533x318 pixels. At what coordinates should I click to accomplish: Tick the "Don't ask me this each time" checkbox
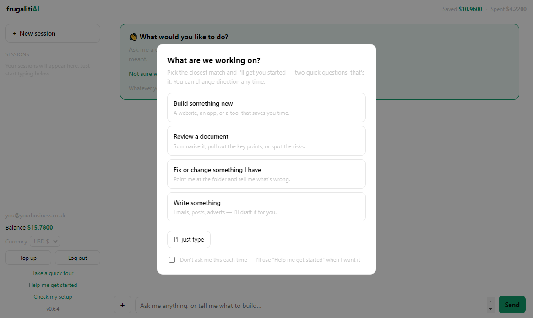pos(172,259)
